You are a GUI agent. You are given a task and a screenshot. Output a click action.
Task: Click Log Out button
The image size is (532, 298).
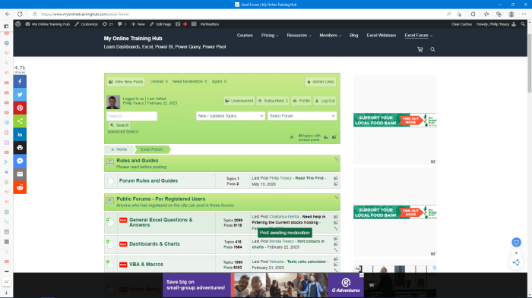pyautogui.click(x=325, y=101)
